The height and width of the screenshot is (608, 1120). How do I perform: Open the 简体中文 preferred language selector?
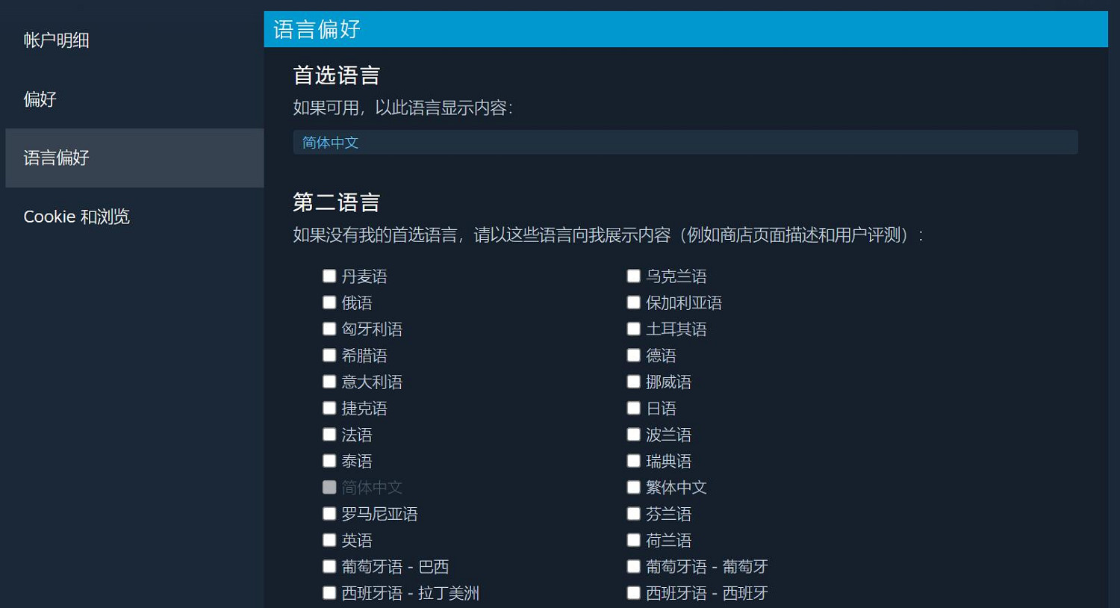click(685, 142)
